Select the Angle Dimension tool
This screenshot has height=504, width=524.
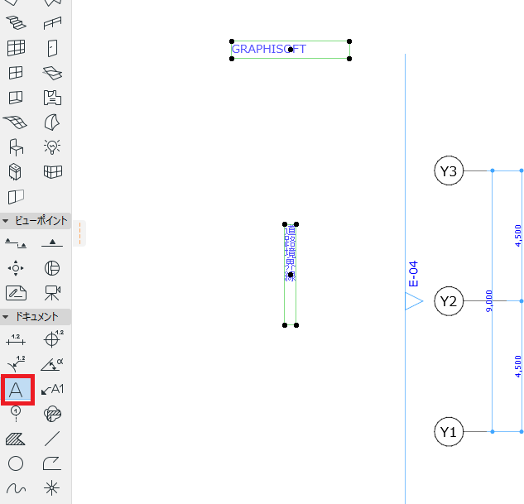(53, 363)
